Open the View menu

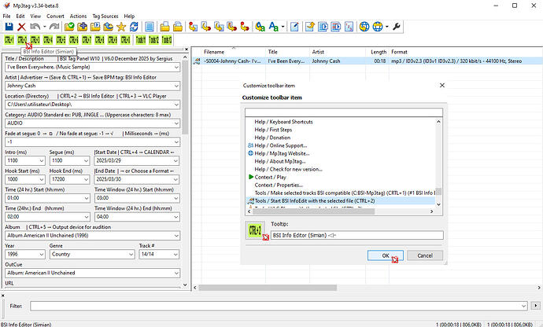tap(35, 17)
